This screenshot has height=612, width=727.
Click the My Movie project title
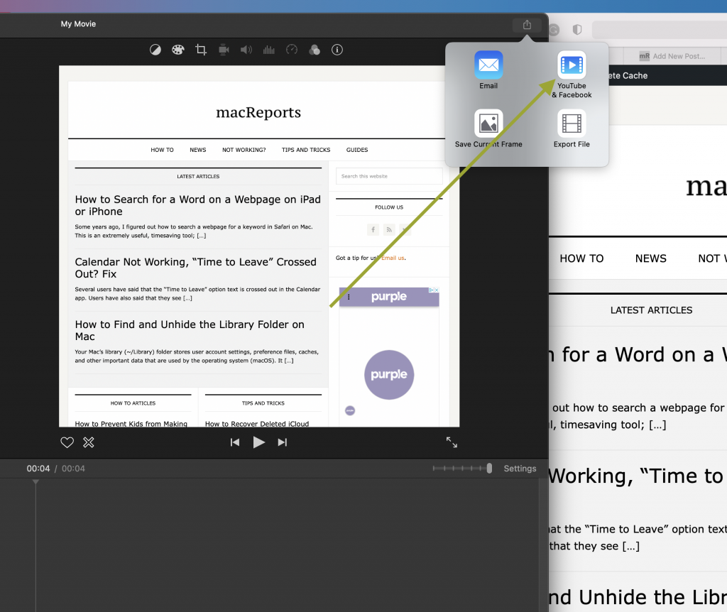(78, 23)
